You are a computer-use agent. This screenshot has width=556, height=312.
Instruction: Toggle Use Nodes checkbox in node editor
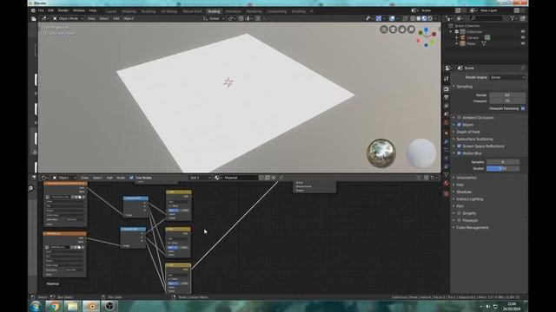(131, 178)
